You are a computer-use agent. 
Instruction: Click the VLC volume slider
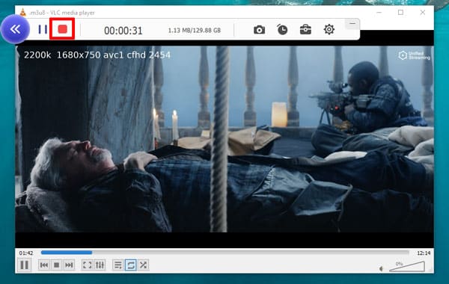[x=407, y=266]
